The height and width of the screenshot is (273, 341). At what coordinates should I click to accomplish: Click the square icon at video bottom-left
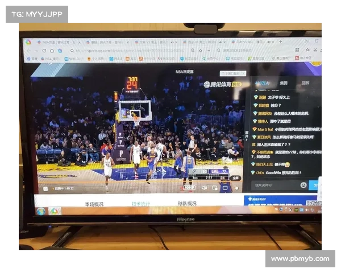(45, 189)
